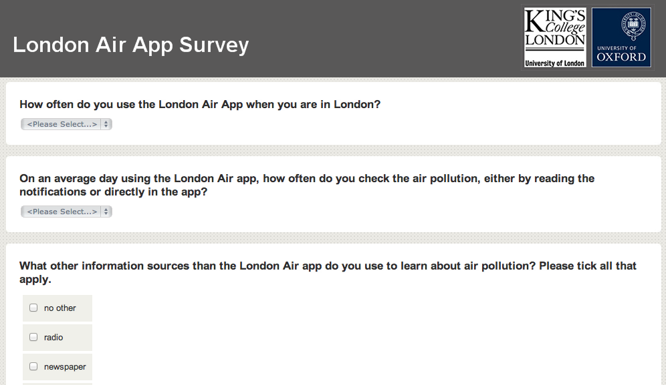Click the "KING'S" wordmark text
This screenshot has height=385, width=666.
point(556,19)
